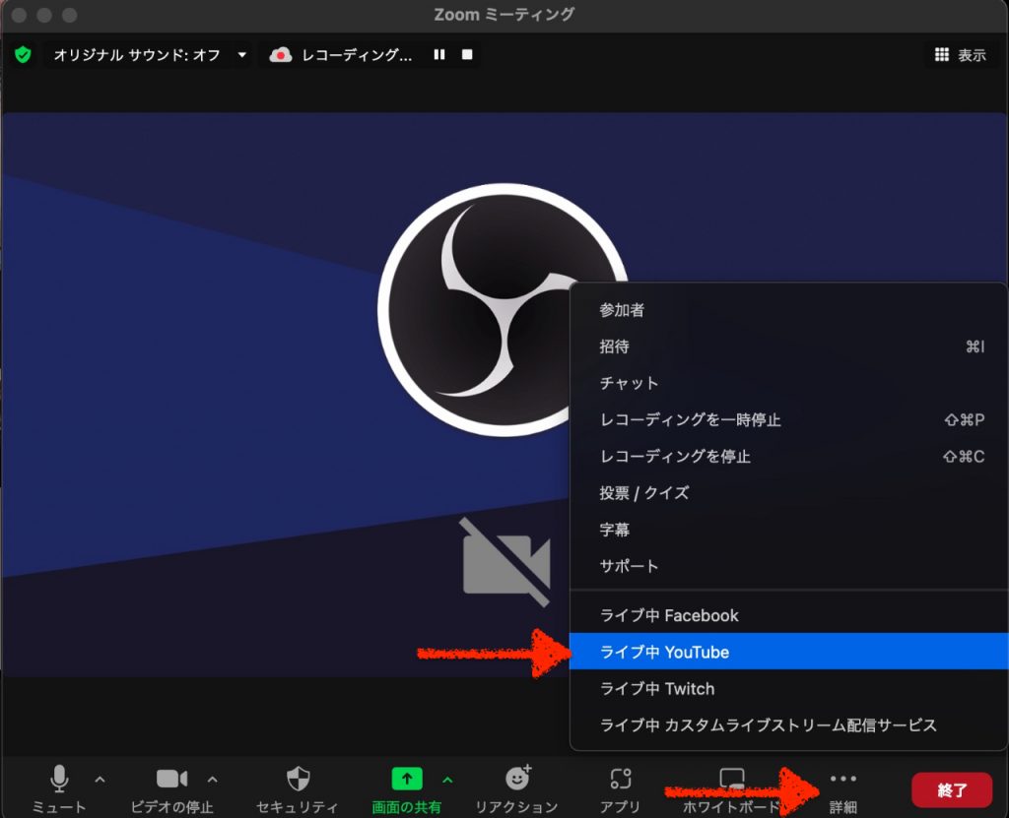This screenshot has width=1009, height=818.
Task: Click the red 終了 End button
Action: (x=951, y=789)
